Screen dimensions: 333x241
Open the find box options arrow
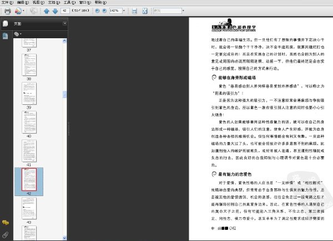click(x=183, y=11)
